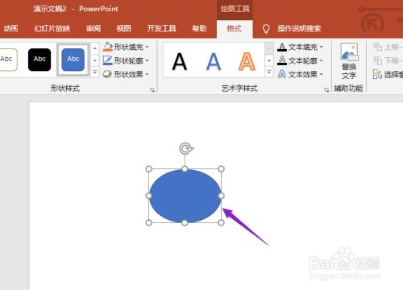Click the 上移 bring forward button
The height and width of the screenshot is (290, 403).
tap(388, 47)
